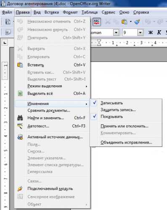The image size is (167, 210).
Task: Open the Формат menu
Action: pos(70,12)
